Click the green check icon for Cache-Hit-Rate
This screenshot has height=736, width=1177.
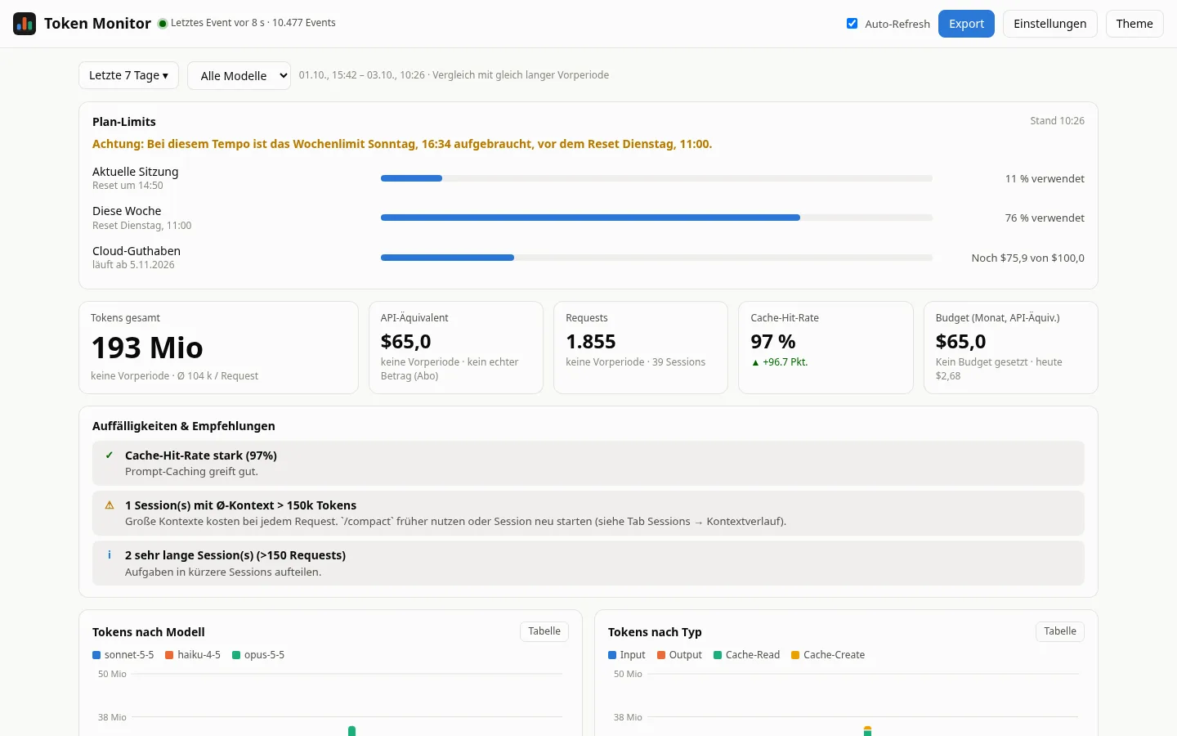[x=110, y=456]
